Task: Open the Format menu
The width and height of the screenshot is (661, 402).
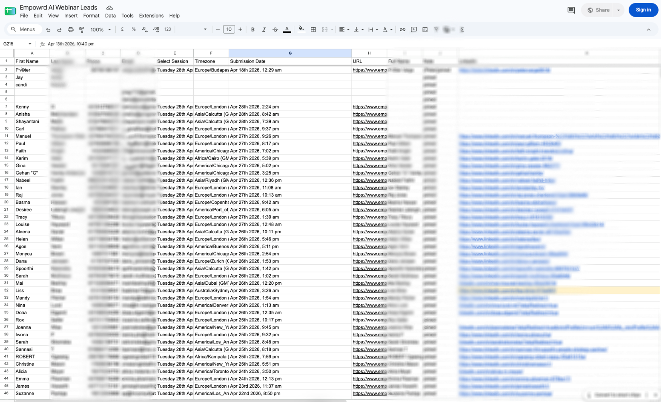Action: tap(91, 16)
